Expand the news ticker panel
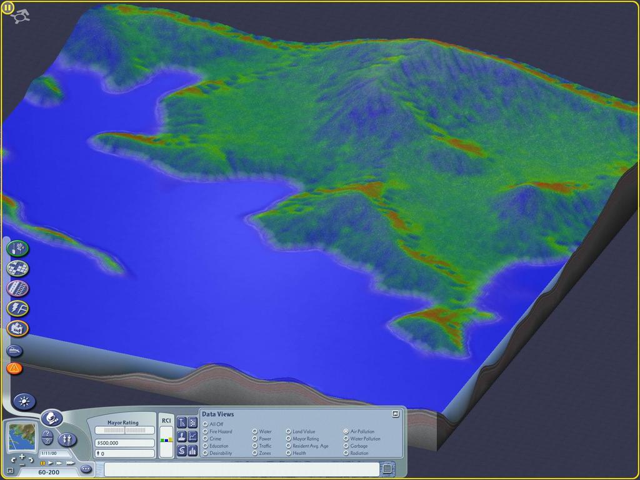The image size is (640, 480). [x=387, y=469]
